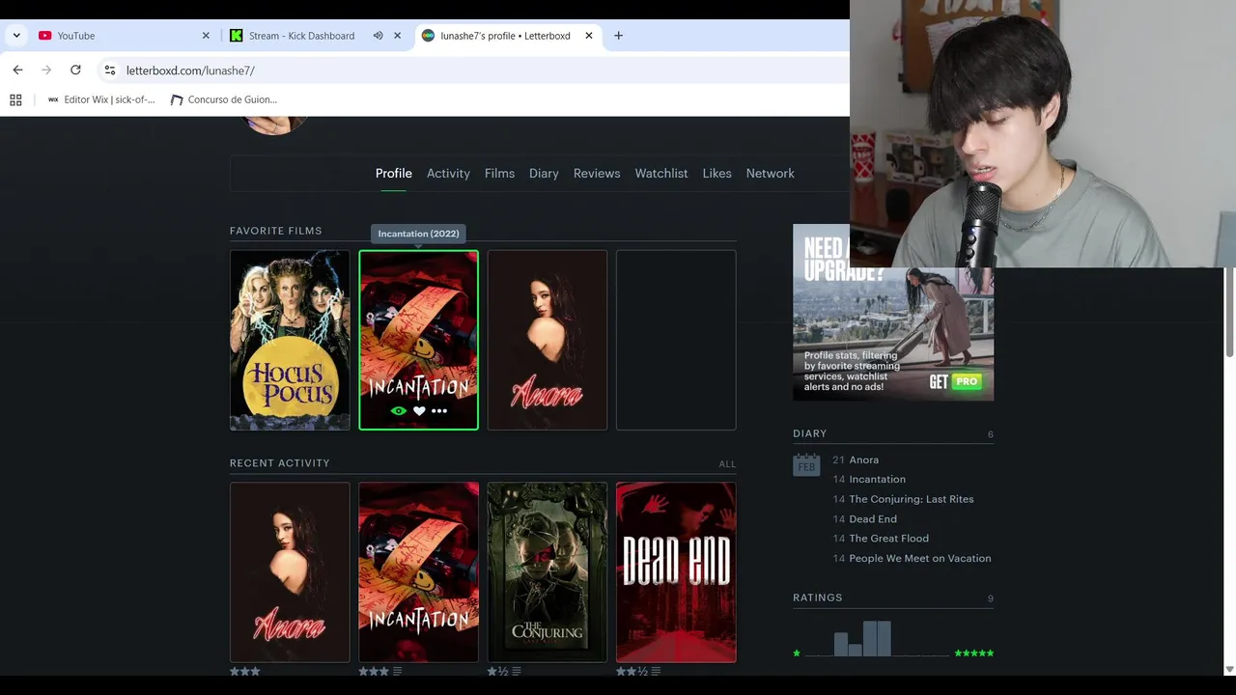The image size is (1236, 695).
Task: Open Concurso de Guion bookmark
Action: click(224, 99)
